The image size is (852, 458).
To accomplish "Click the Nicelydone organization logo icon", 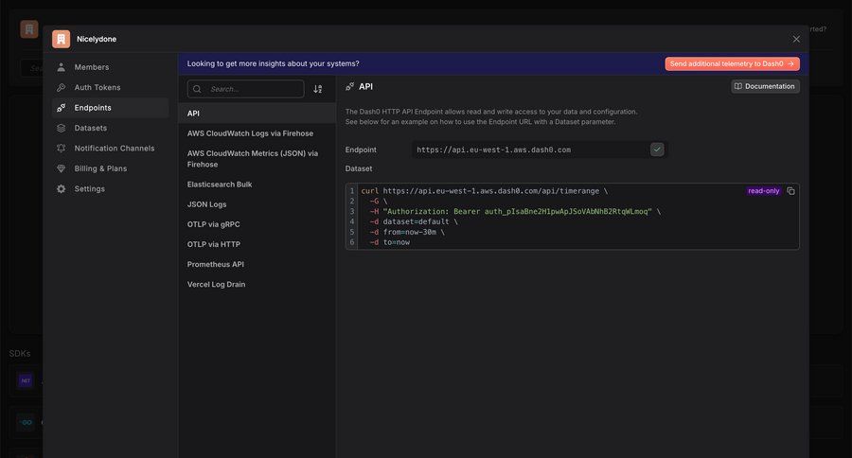I will (x=61, y=39).
